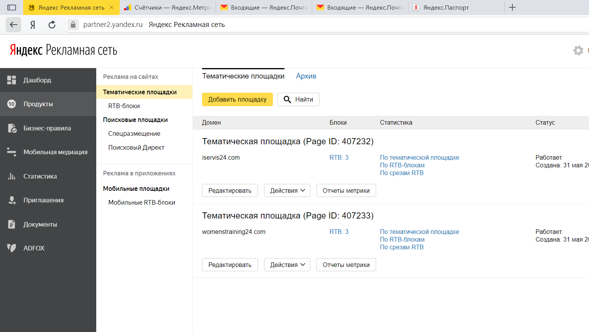Viewport: 589px width, 332px height.
Task: Click the magnifier icon in Найти button
Action: (287, 99)
